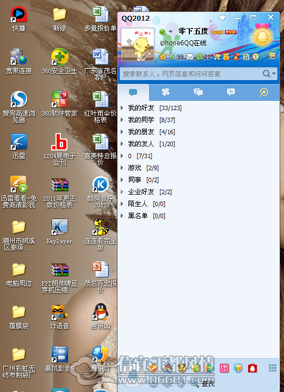Click the nickname 零下五度
The width and height of the screenshot is (284, 392).
pyautogui.click(x=193, y=32)
